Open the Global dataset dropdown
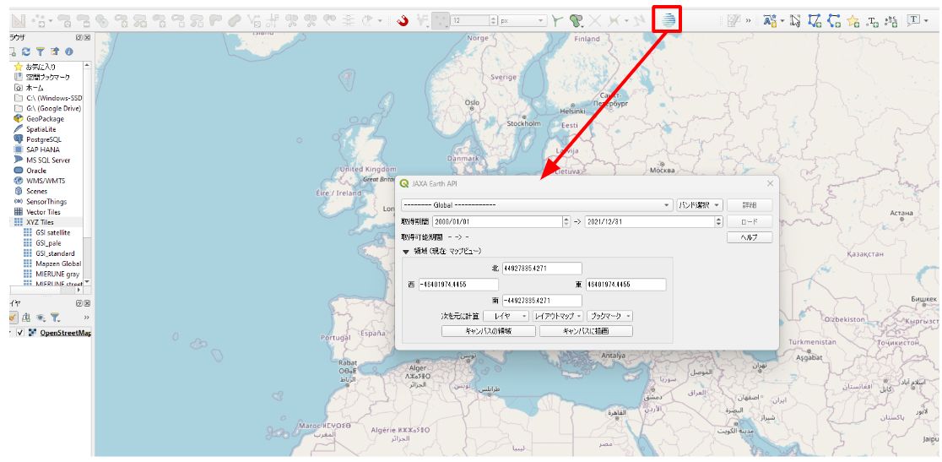 tap(537, 205)
